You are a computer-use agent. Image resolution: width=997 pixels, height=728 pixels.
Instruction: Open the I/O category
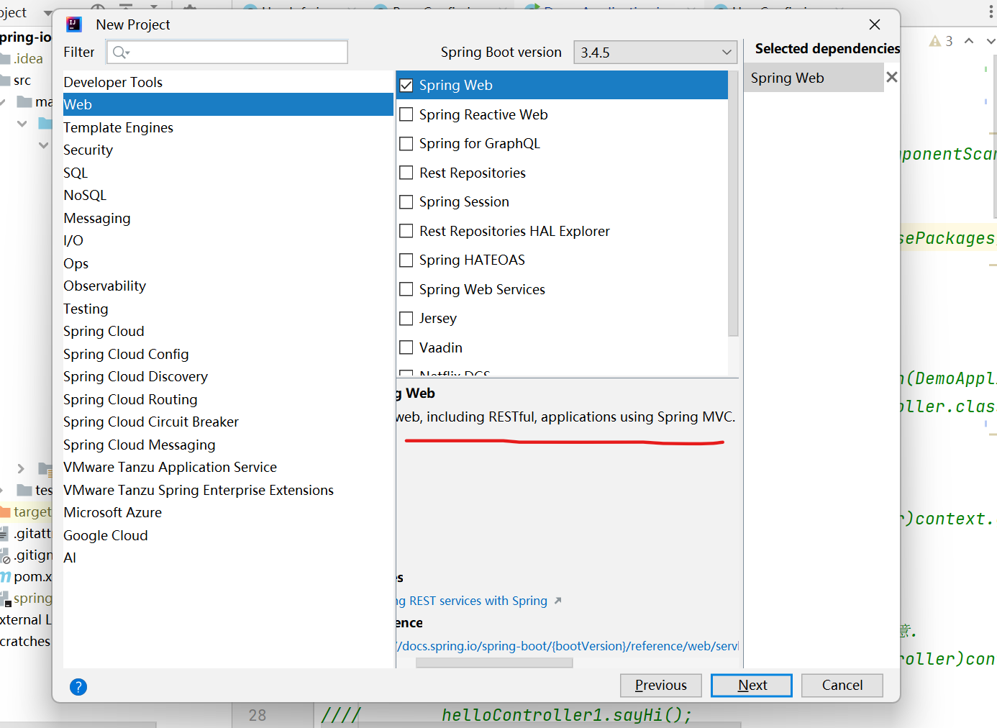tap(228, 240)
